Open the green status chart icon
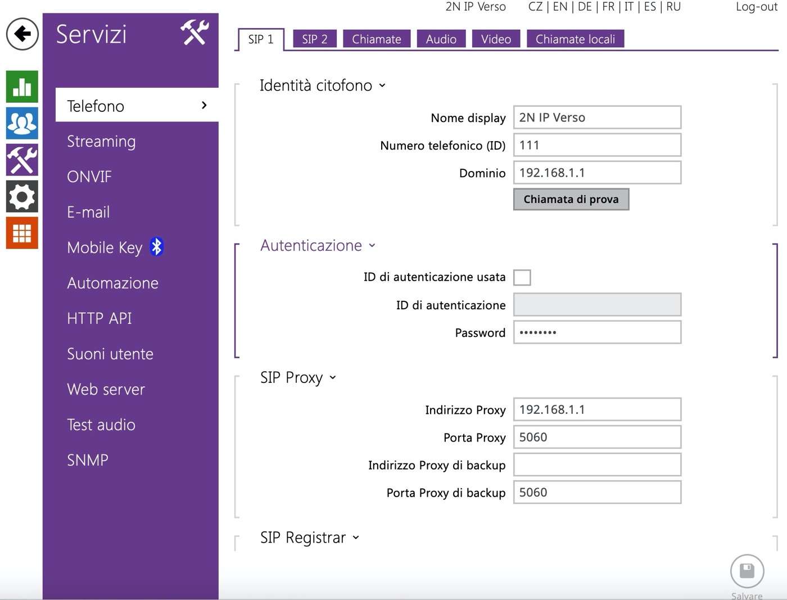This screenshot has width=787, height=600. click(22, 87)
